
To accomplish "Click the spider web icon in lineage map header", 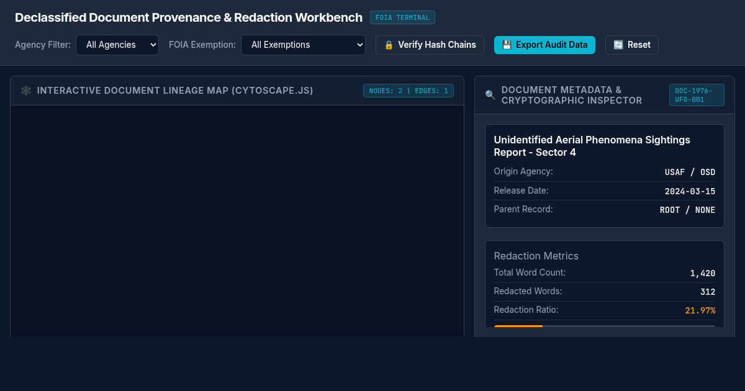I will point(26,91).
